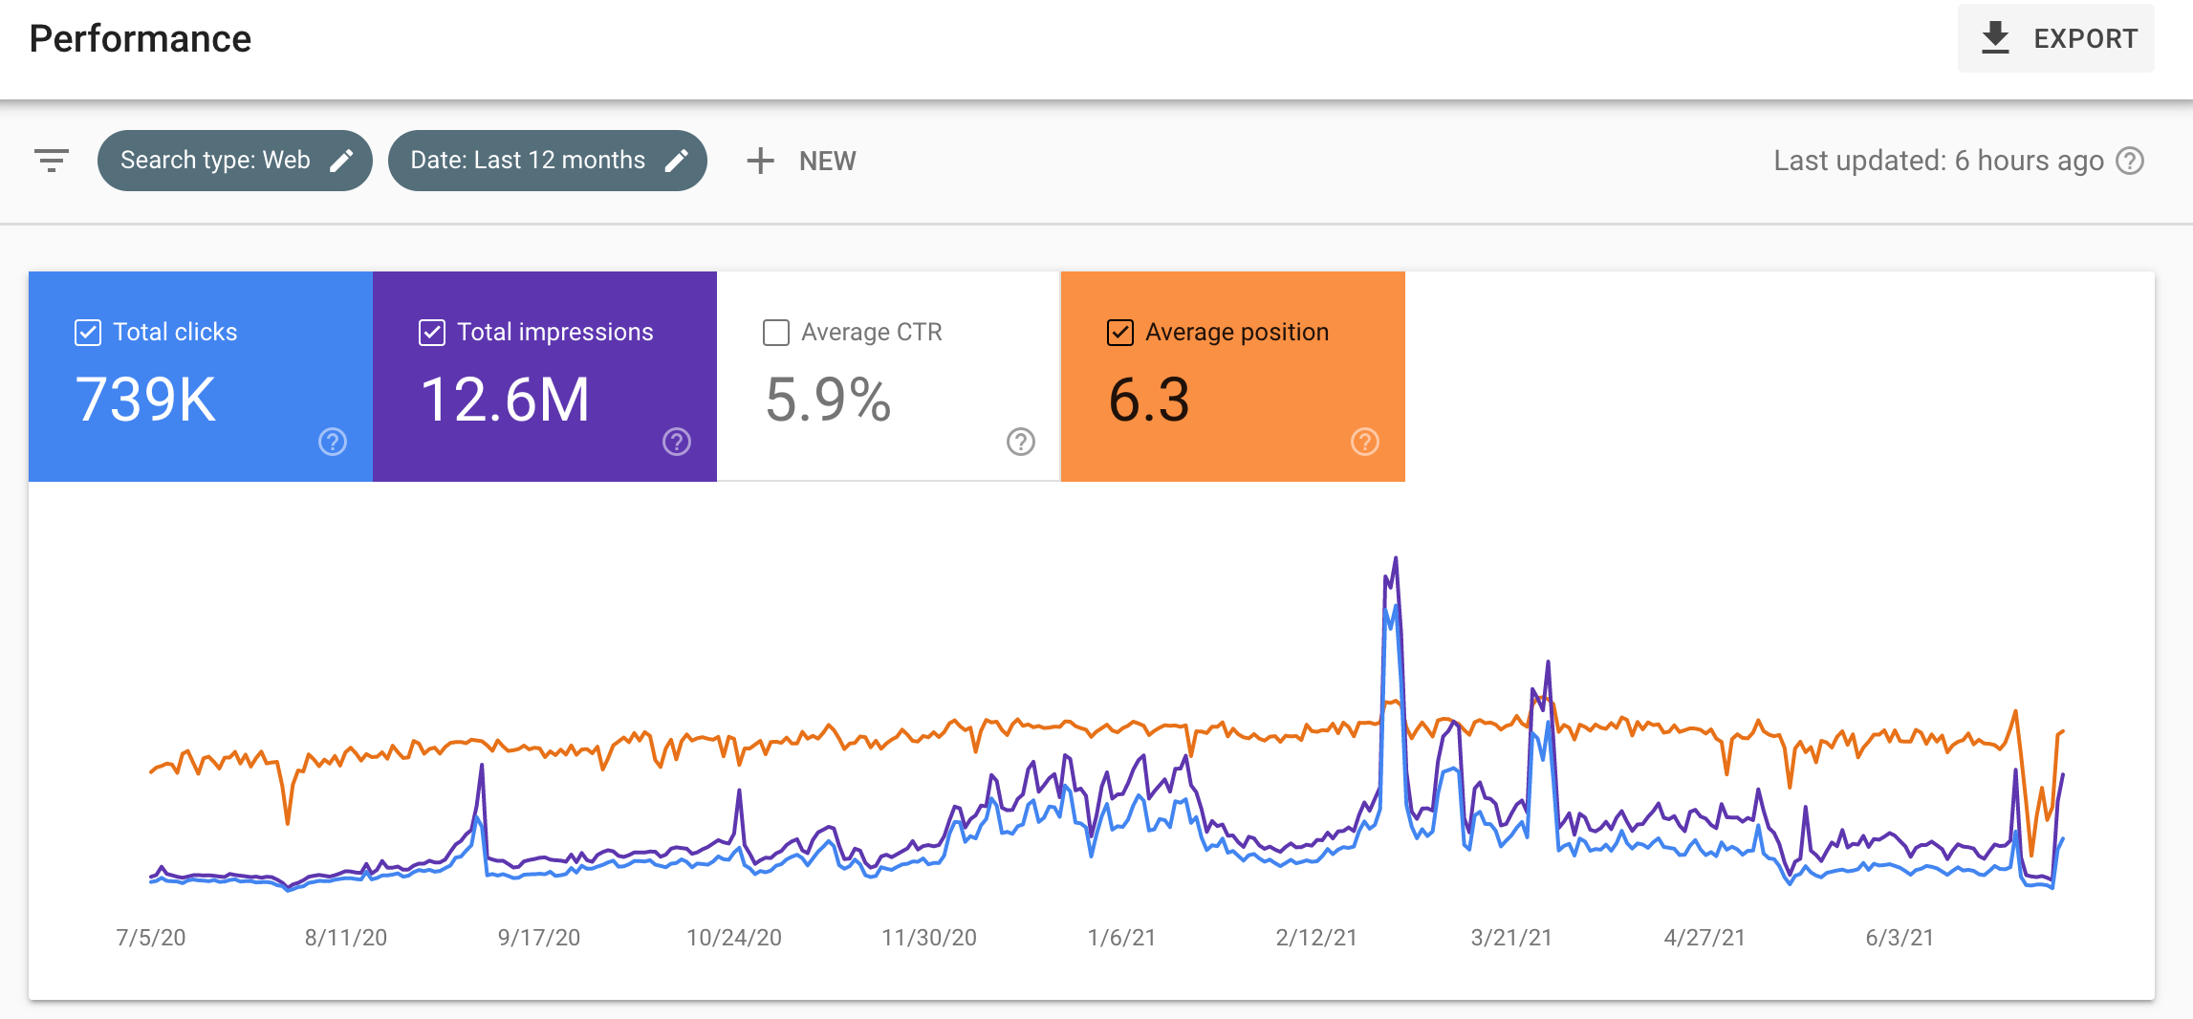This screenshot has height=1019, width=2193.
Task: Click the filter list icon
Action: pyautogui.click(x=52, y=161)
